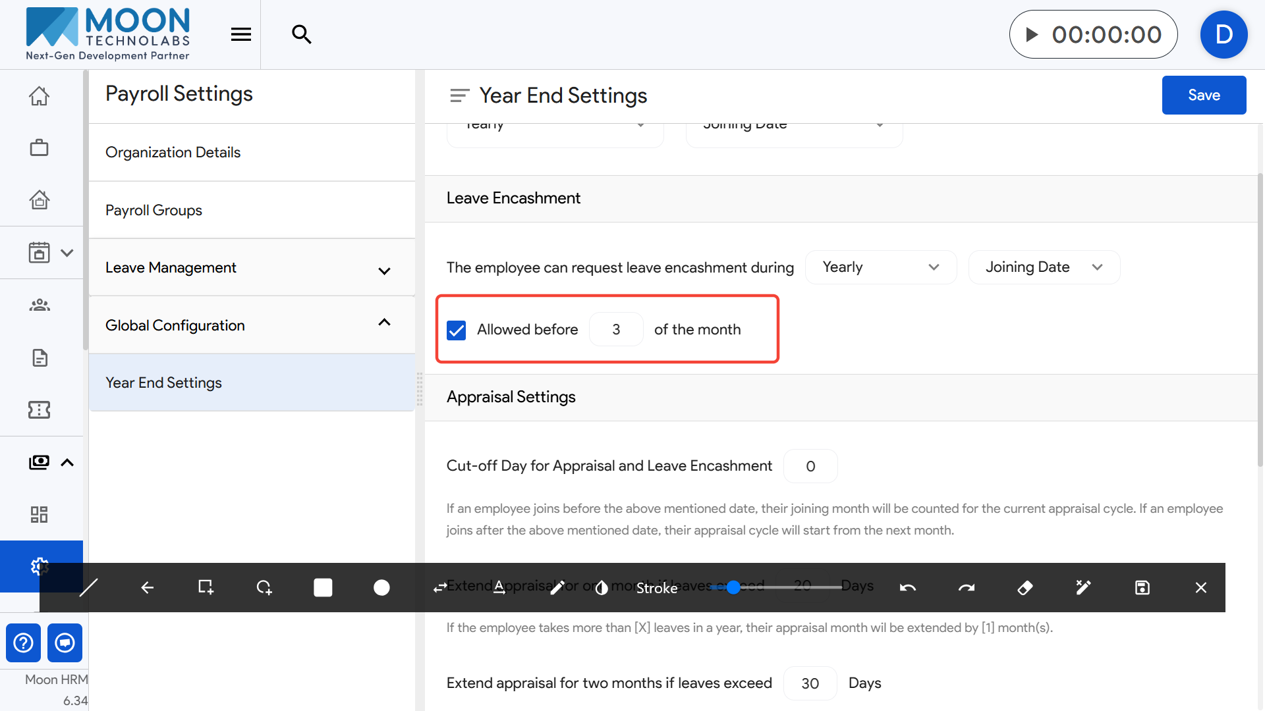Click the blue Save button
Image resolution: width=1265 pixels, height=711 pixels.
1204,95
